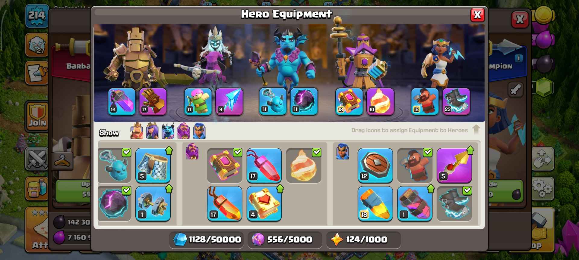579x260 pixels.
Task: Tap upgrade arrow on level 4 golden tome
Action: click(280, 189)
